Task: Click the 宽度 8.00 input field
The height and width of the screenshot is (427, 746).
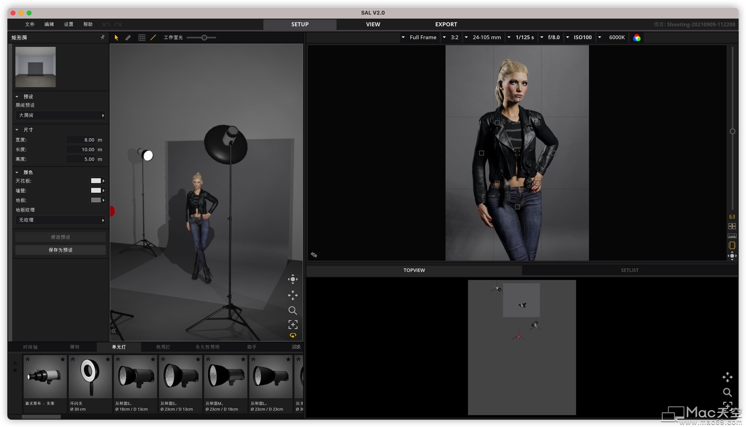Action: (x=82, y=140)
